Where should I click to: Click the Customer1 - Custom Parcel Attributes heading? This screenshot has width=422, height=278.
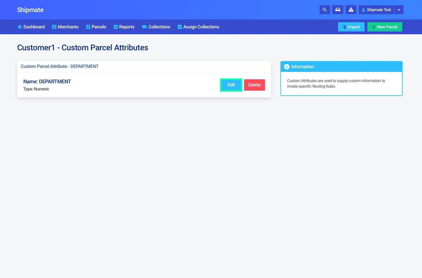tap(83, 48)
